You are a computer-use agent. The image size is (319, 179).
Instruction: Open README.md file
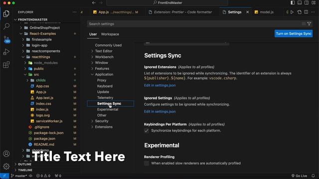[44, 145]
